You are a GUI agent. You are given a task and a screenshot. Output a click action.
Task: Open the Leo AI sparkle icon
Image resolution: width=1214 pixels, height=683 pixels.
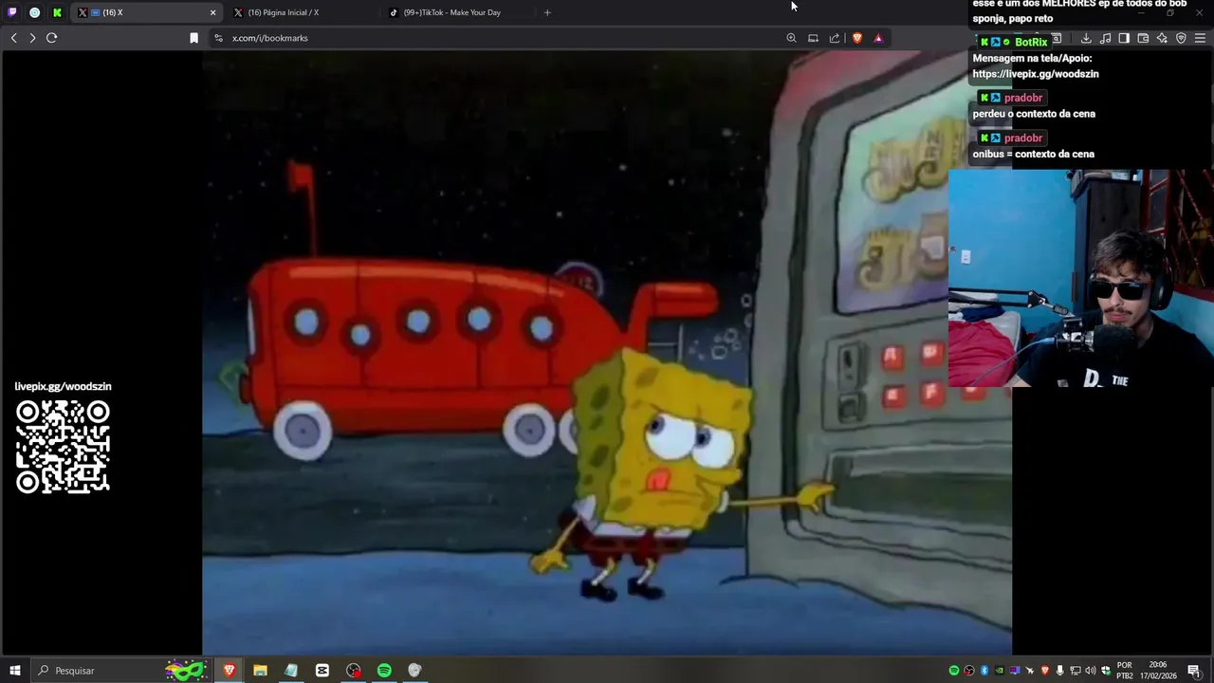click(x=1162, y=38)
